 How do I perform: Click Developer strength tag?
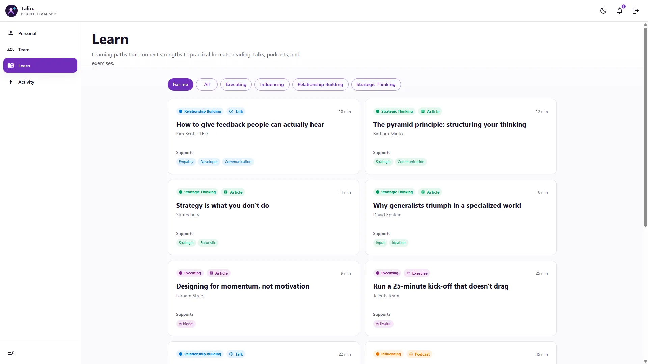[209, 162]
